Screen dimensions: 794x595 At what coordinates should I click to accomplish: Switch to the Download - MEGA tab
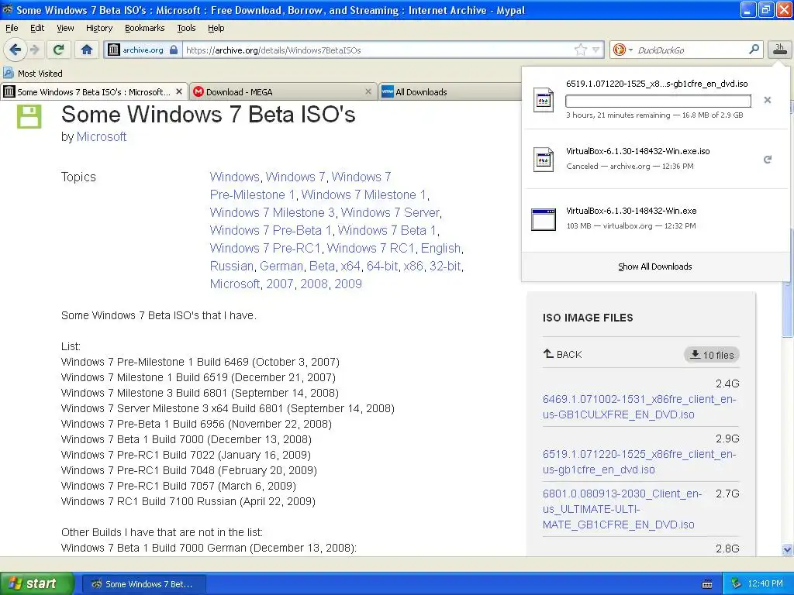[x=282, y=91]
